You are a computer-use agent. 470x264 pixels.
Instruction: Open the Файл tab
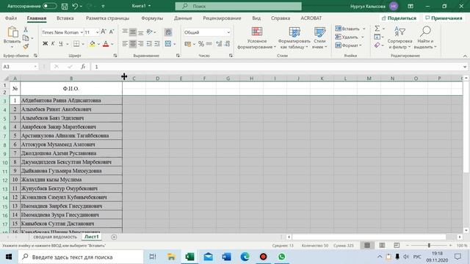pyautogui.click(x=11, y=18)
